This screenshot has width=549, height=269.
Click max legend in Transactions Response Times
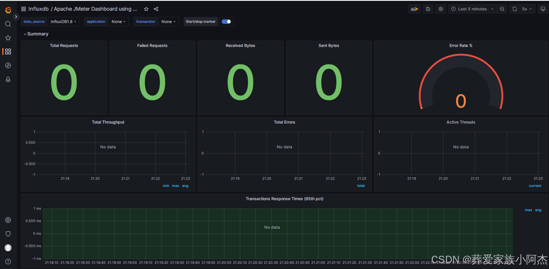(529, 210)
